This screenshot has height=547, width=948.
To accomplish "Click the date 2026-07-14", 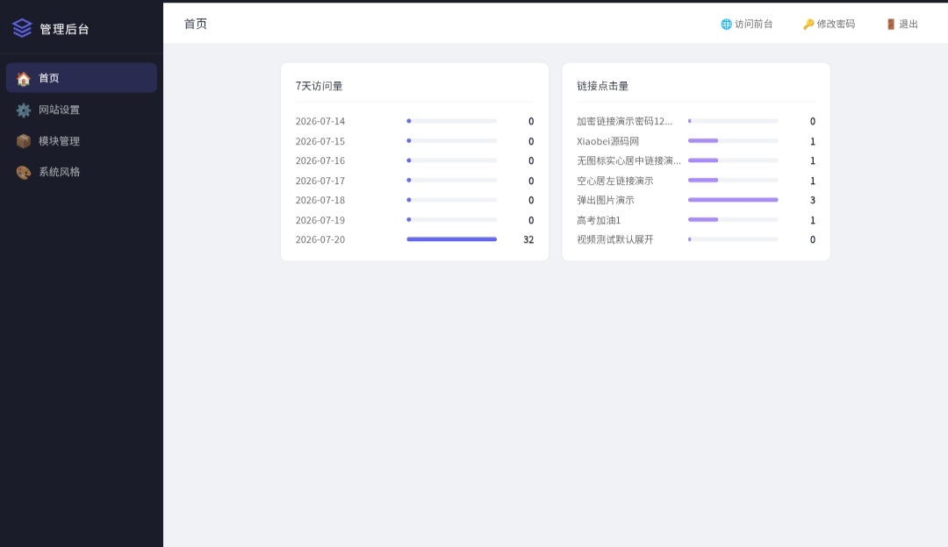I will click(x=320, y=121).
